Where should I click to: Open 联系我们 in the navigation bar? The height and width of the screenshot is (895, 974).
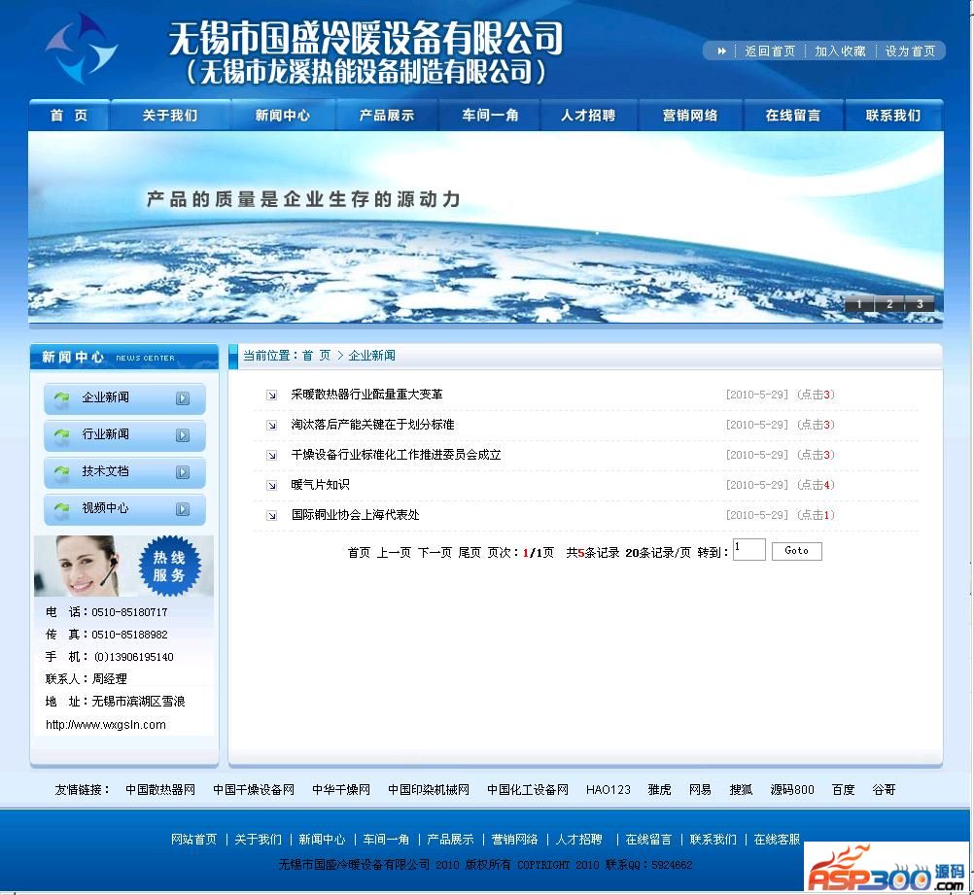coord(893,116)
